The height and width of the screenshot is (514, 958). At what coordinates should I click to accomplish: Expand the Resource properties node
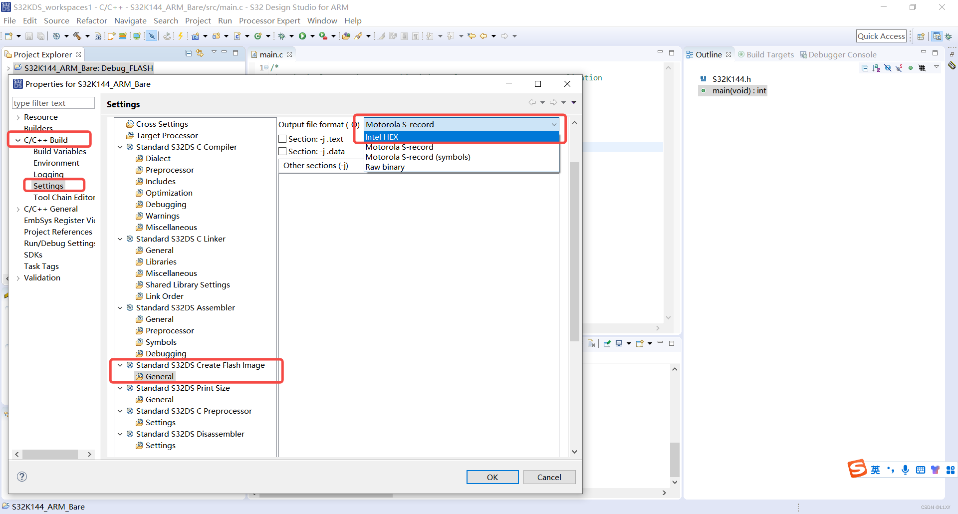(18, 117)
